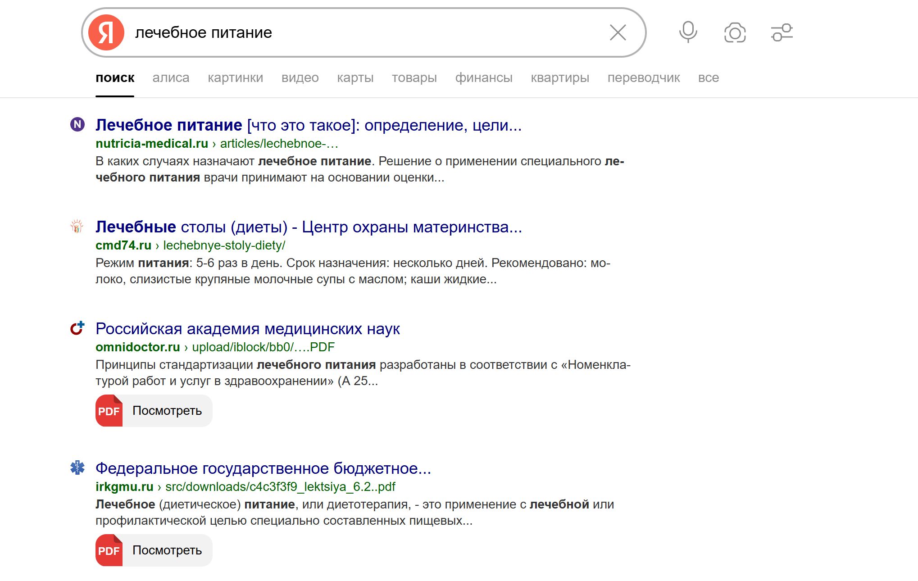Open the переводчик tab

point(643,78)
